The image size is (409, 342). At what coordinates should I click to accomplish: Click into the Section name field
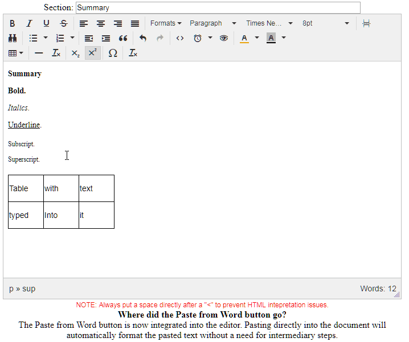(x=218, y=8)
